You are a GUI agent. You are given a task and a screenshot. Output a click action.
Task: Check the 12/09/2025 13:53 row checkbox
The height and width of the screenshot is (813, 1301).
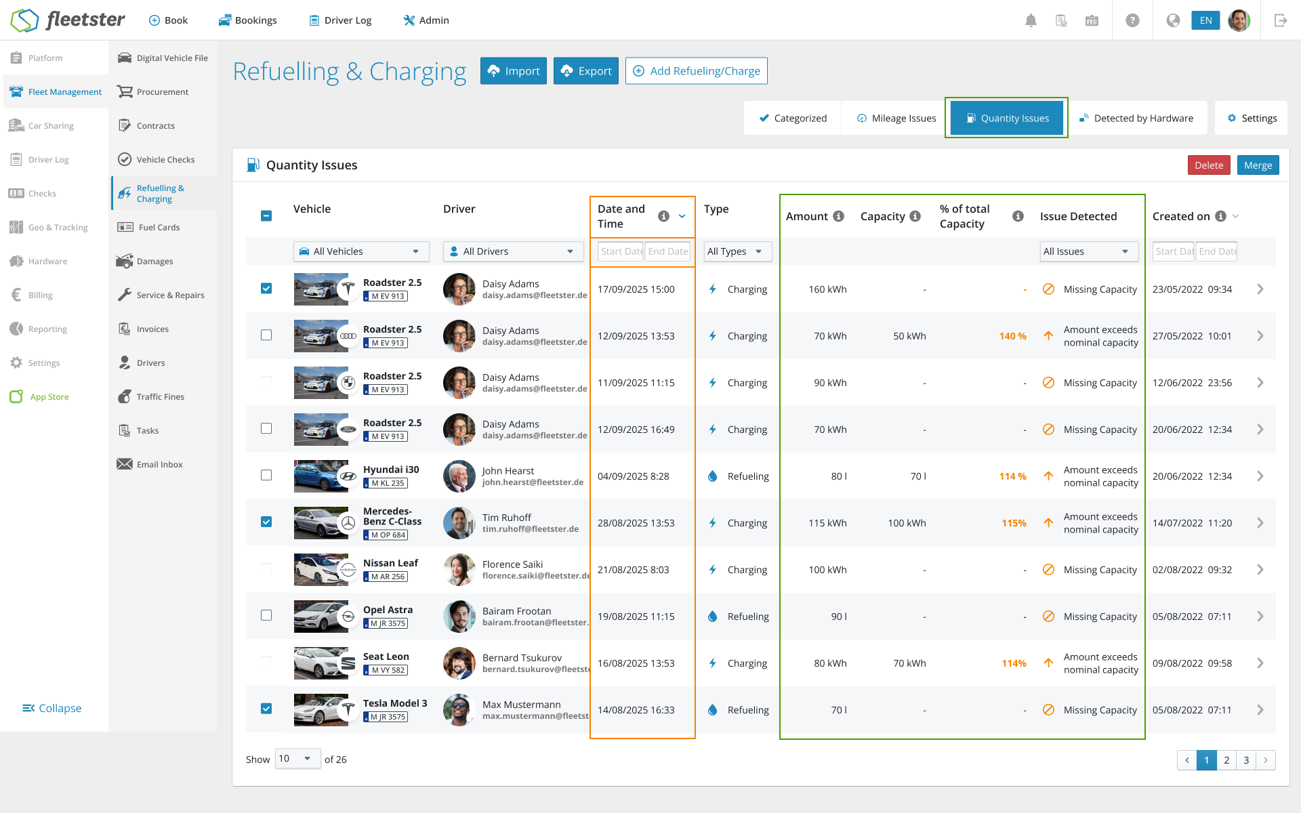[266, 335]
